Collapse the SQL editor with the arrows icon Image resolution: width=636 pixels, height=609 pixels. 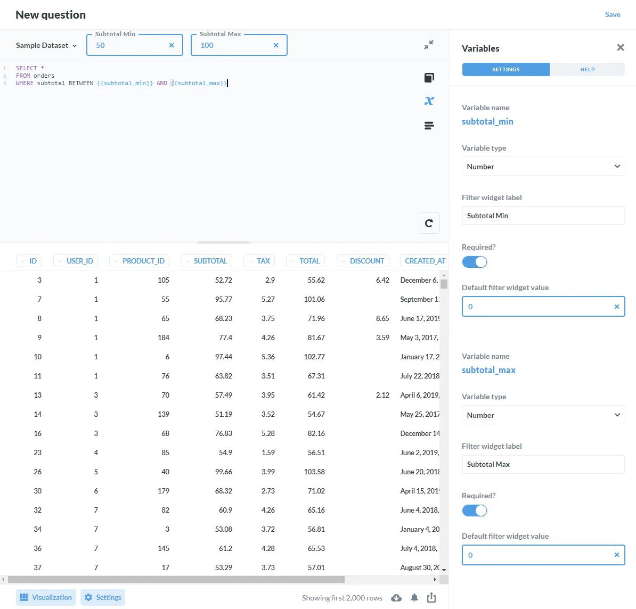click(x=428, y=45)
